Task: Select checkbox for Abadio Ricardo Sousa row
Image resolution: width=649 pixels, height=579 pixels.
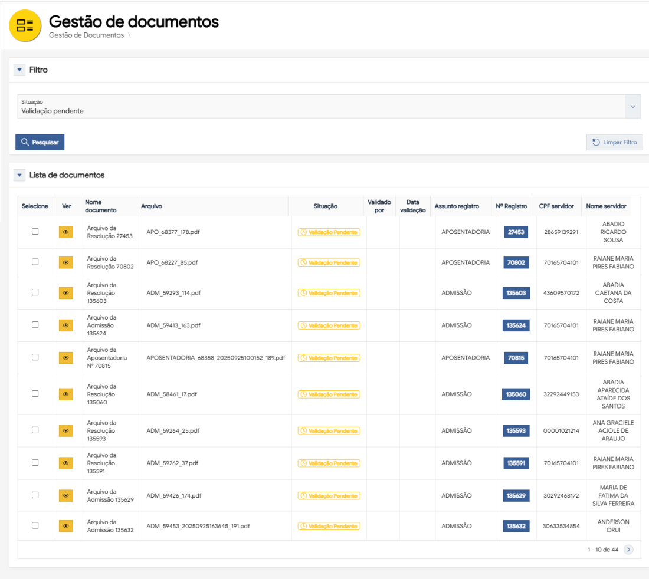Action: click(x=35, y=232)
